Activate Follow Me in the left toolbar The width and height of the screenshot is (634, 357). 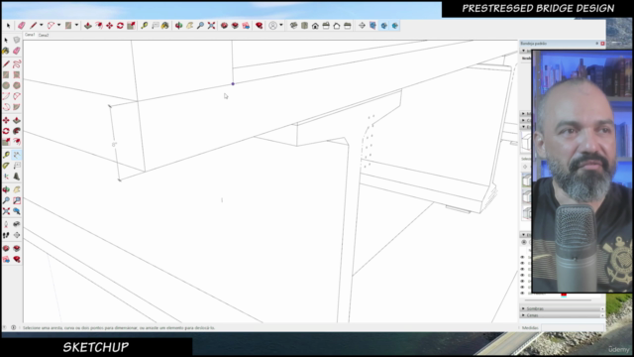tap(17, 131)
